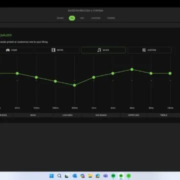The width and height of the screenshot is (180, 180).
Task: Click the 16kHz frequency label
Action: (x=170, y=108)
